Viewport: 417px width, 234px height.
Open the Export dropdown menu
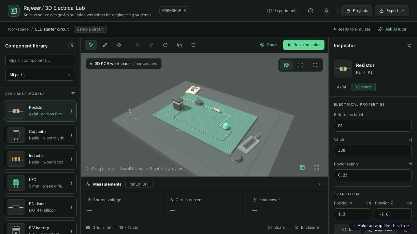(x=392, y=11)
